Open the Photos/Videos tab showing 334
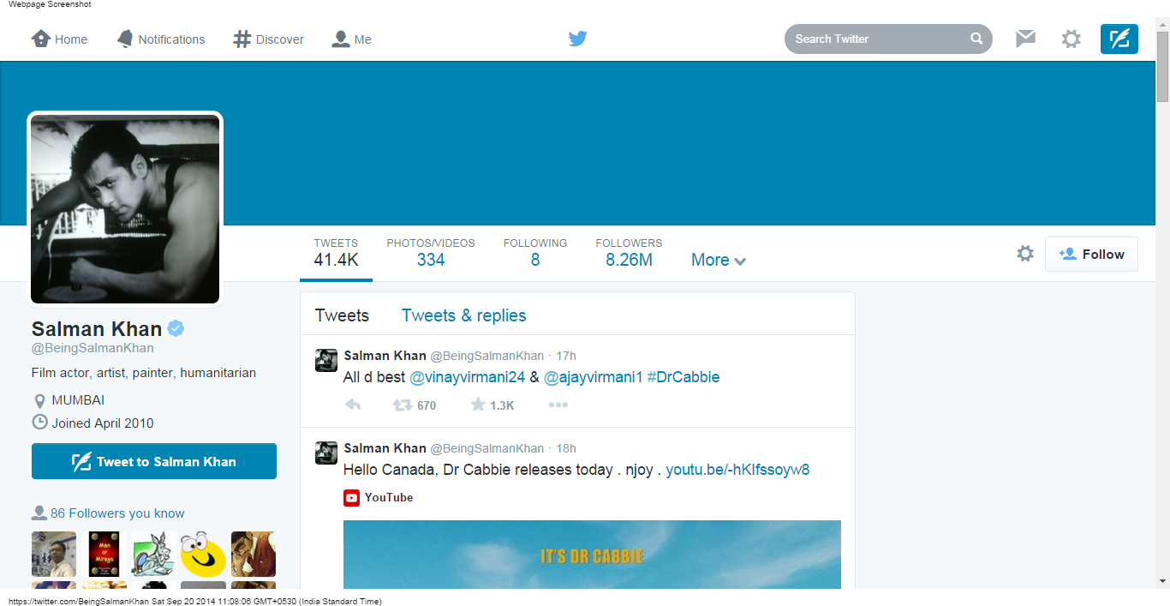 [431, 253]
